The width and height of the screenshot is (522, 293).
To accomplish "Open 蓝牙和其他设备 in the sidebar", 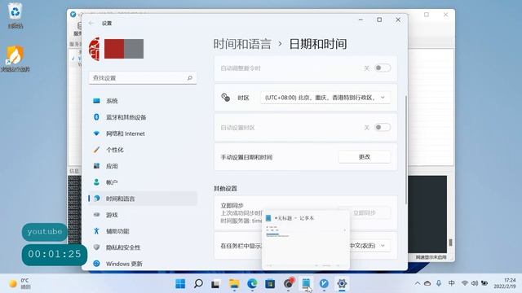I will pos(143,117).
